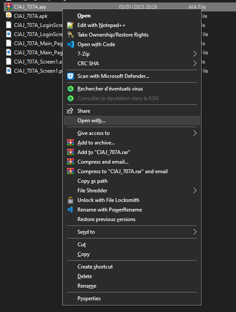Expand the Send to submenu arrow
Image resolution: width=236 pixels, height=312 pixels.
click(195, 232)
